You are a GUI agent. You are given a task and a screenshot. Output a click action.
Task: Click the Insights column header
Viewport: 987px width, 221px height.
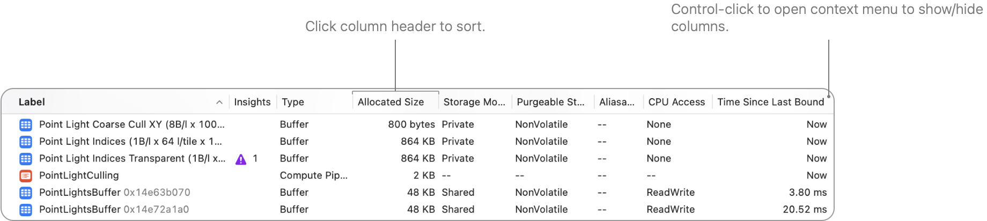point(252,102)
